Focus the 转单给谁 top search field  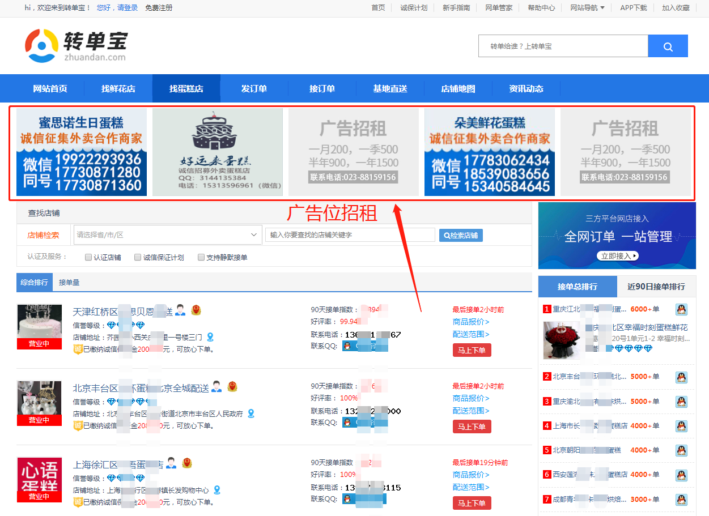563,46
